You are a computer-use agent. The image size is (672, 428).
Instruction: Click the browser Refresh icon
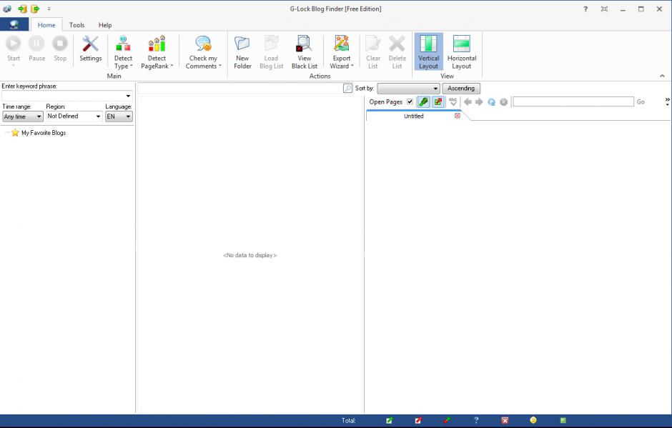[x=492, y=102]
